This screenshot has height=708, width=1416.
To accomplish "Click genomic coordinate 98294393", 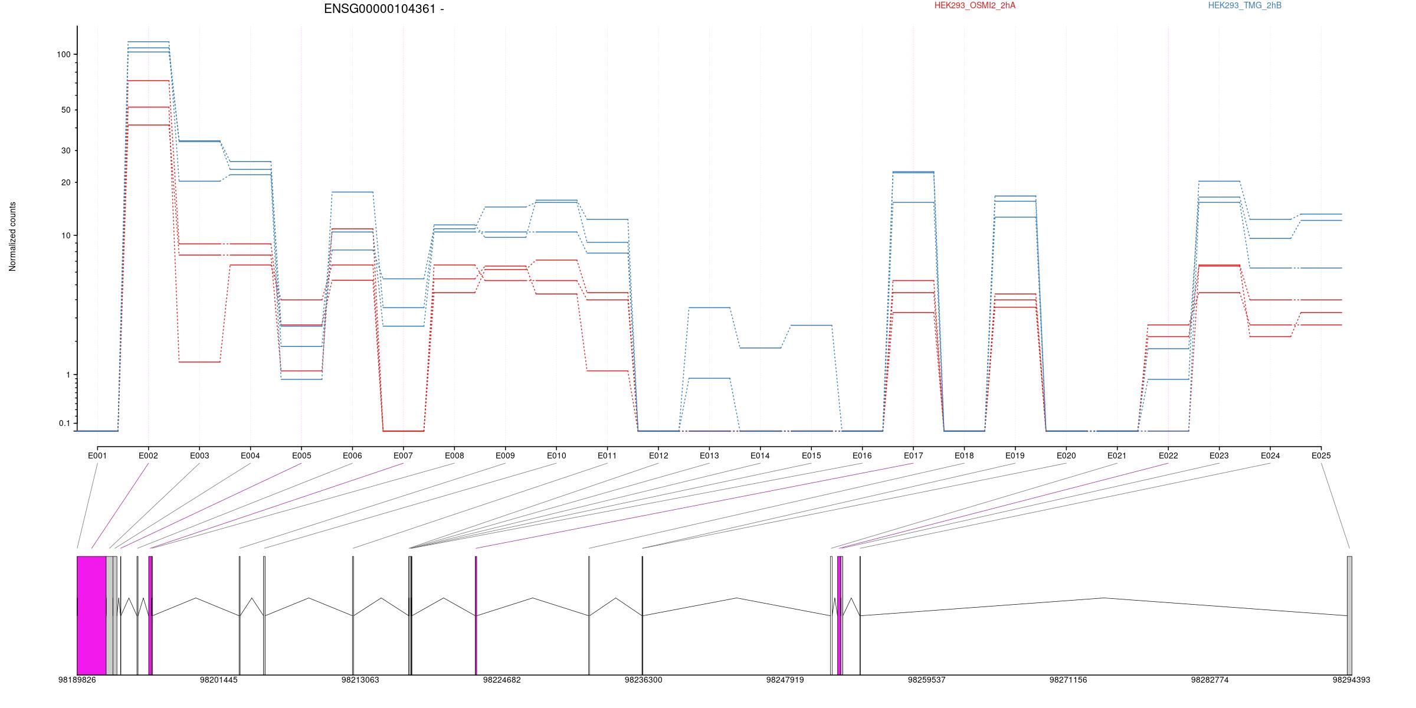I will pyautogui.click(x=1352, y=680).
